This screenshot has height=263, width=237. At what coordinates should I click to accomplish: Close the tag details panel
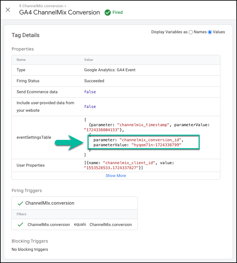pyautogui.click(x=8, y=10)
